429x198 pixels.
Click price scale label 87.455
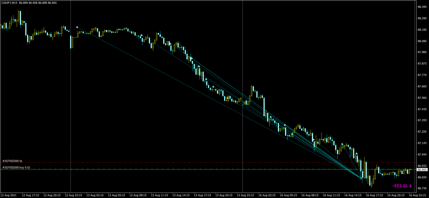tap(422, 109)
